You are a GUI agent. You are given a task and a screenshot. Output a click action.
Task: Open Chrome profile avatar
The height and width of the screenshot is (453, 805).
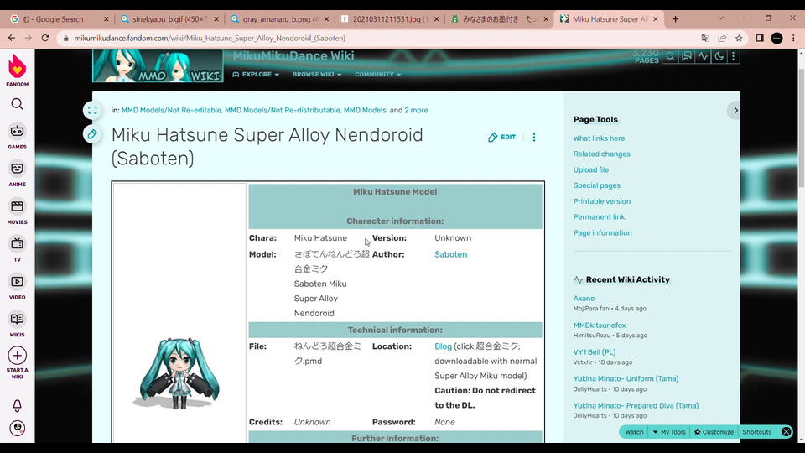[776, 38]
